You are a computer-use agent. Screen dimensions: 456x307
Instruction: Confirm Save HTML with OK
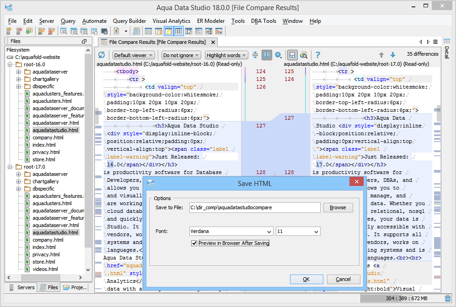click(306, 279)
